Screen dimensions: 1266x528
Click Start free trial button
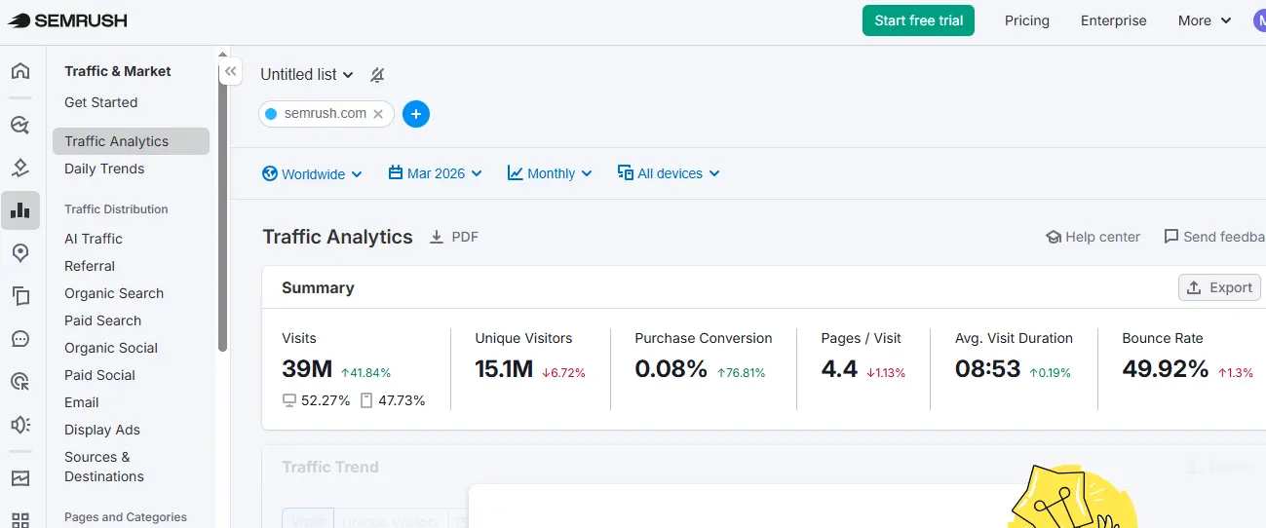tap(918, 20)
